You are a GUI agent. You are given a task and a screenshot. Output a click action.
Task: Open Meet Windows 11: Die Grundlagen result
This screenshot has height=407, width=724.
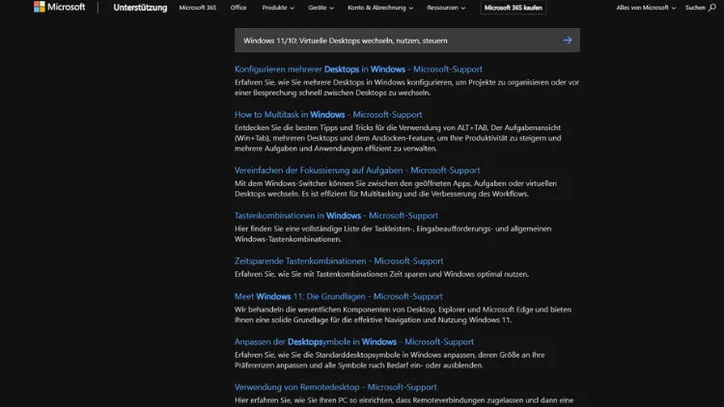339,296
